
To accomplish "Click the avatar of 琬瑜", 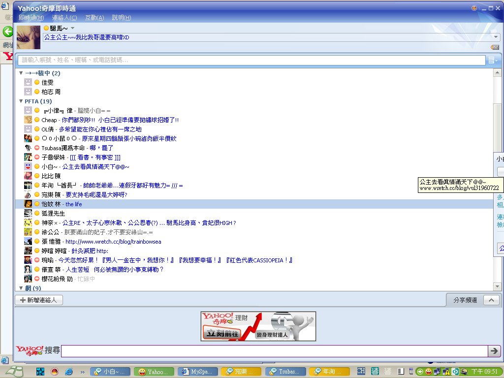I will coord(28,260).
